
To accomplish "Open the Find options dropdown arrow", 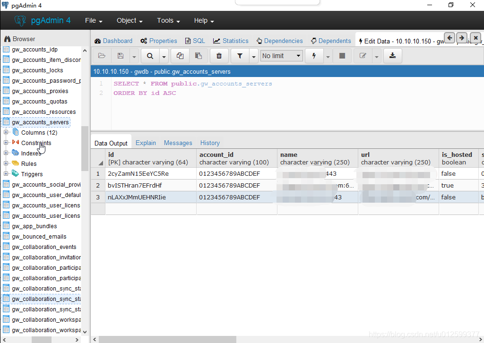I will [x=164, y=57].
